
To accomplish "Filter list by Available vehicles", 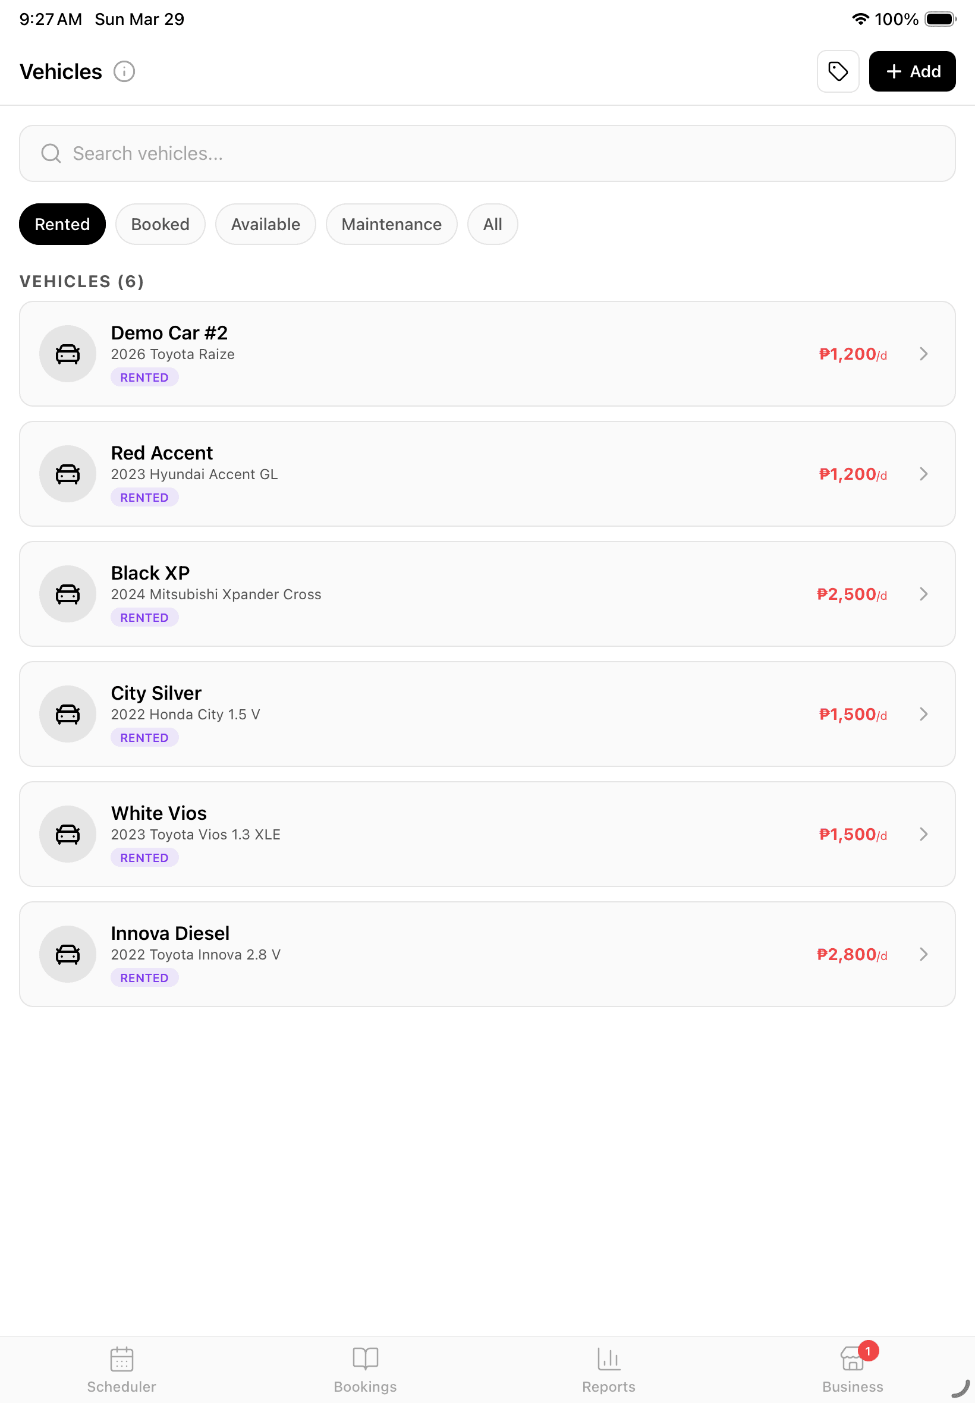I will coord(265,224).
